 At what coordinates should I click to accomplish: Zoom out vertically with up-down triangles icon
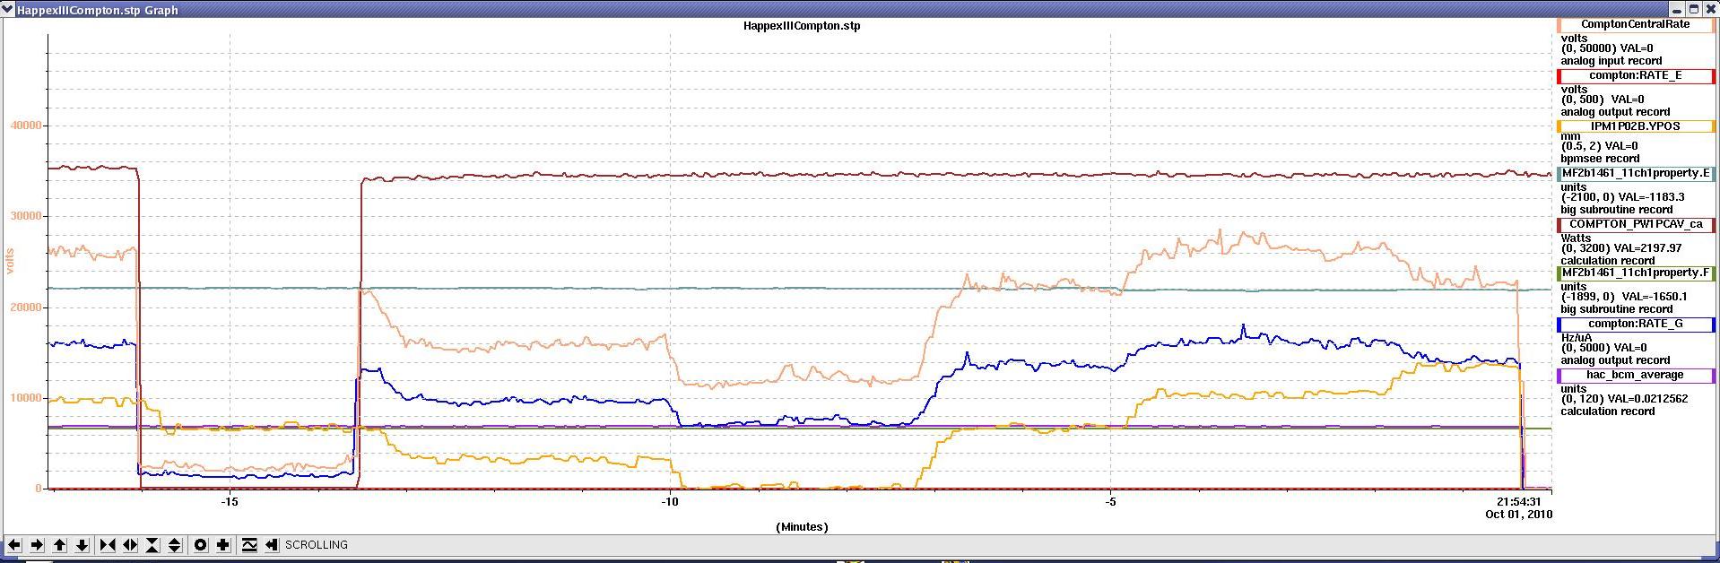click(x=175, y=544)
